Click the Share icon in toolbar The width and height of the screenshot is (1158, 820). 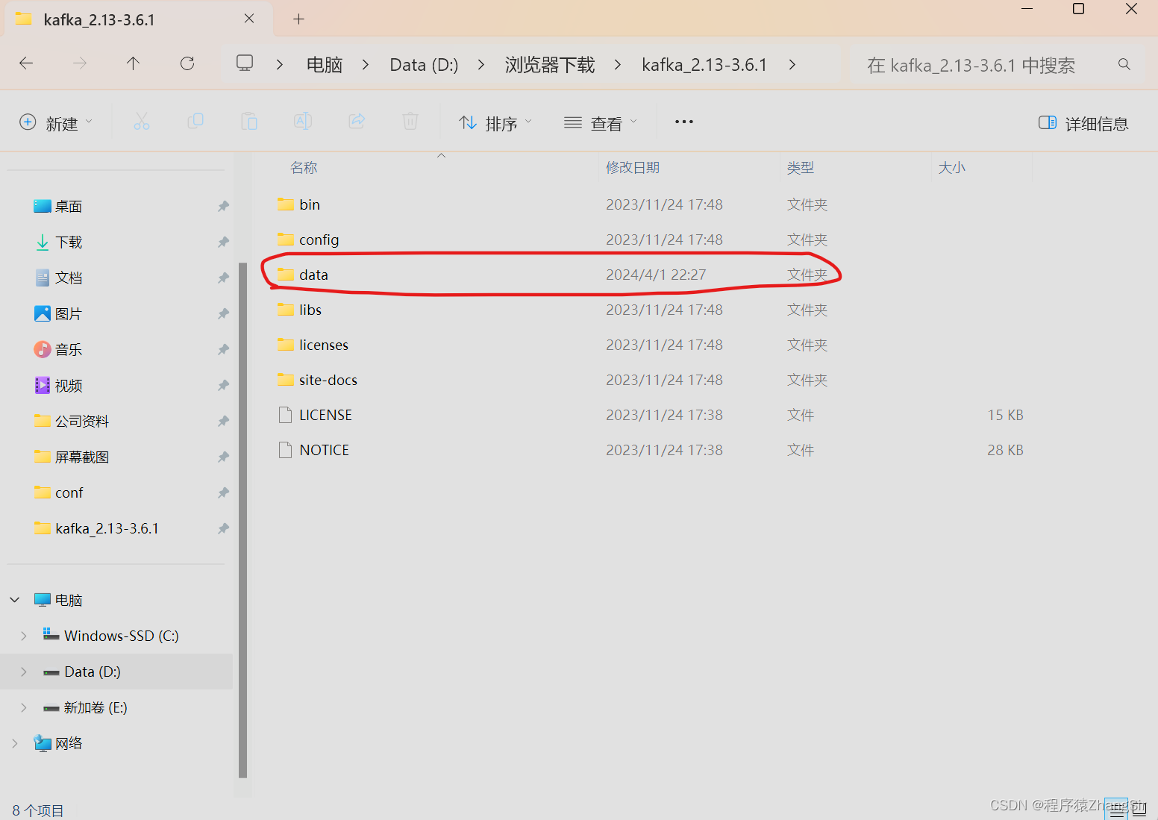(x=357, y=122)
